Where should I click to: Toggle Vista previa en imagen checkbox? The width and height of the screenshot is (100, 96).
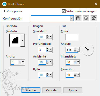64,11
